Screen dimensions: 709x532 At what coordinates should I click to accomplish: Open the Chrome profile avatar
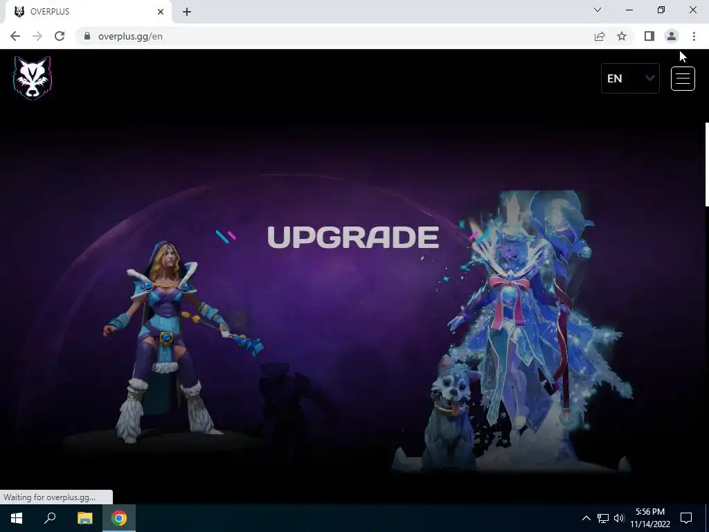click(x=672, y=36)
